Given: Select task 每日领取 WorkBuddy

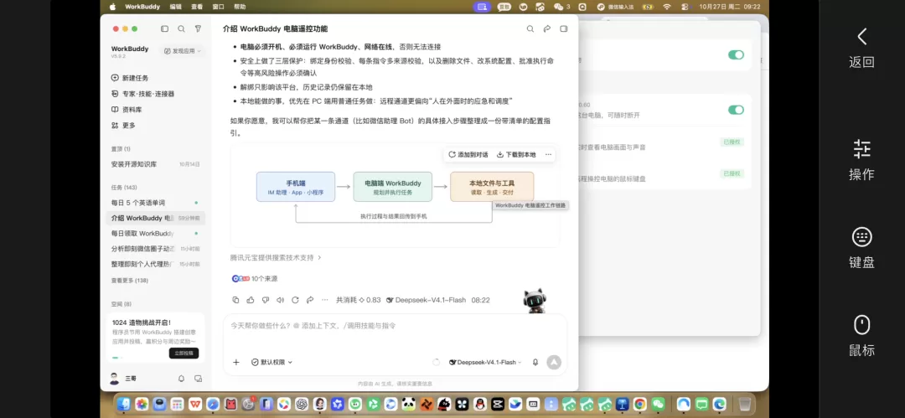Looking at the screenshot, I should pyautogui.click(x=156, y=233).
